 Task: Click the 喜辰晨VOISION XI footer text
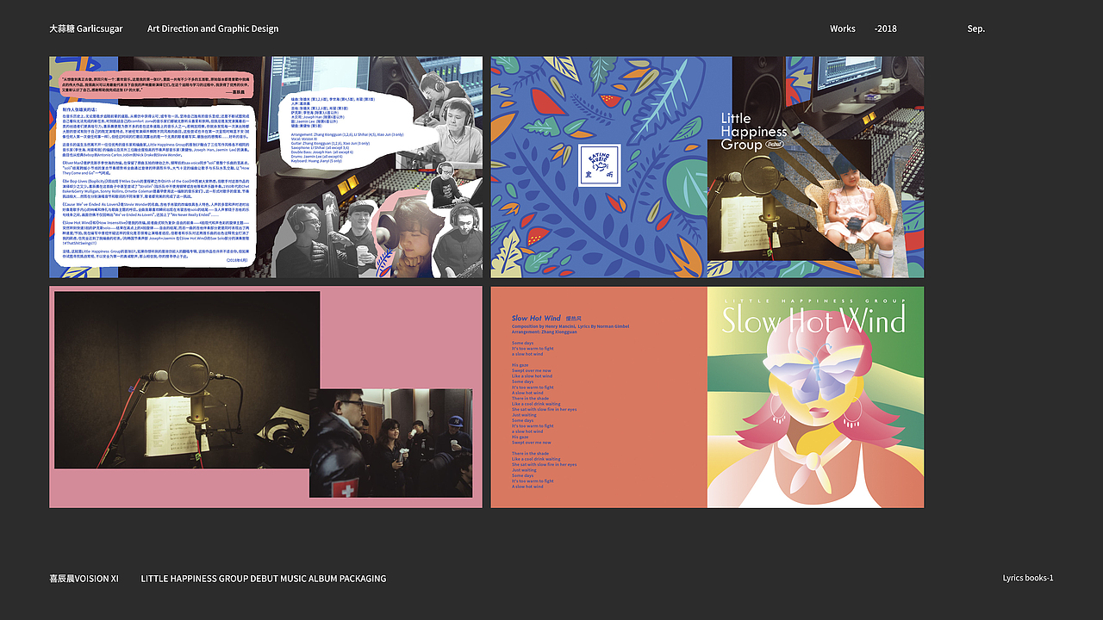point(84,579)
